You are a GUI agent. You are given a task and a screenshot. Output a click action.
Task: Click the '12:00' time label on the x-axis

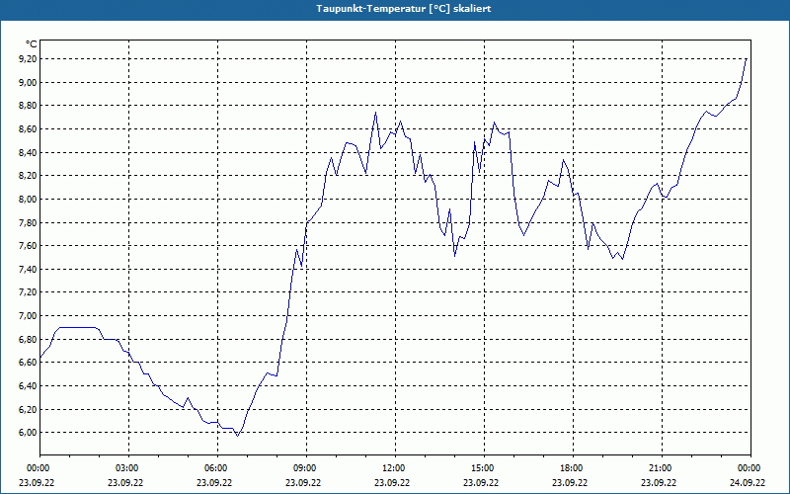pos(392,468)
